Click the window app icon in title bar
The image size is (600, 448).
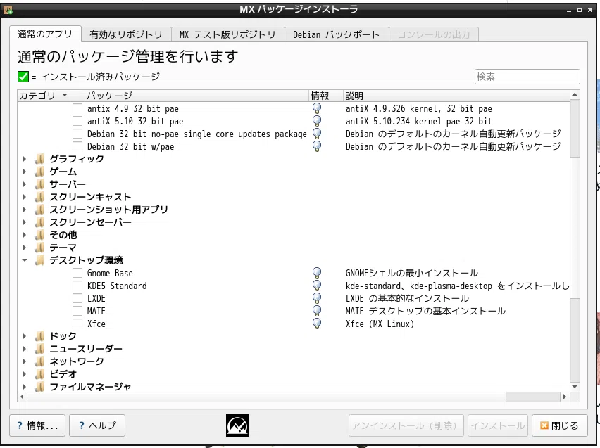click(8, 10)
